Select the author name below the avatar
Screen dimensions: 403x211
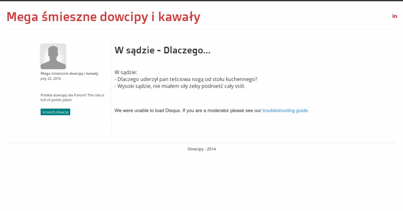tap(69, 73)
